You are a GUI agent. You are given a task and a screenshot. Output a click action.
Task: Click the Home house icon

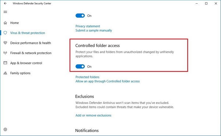coord(6,23)
